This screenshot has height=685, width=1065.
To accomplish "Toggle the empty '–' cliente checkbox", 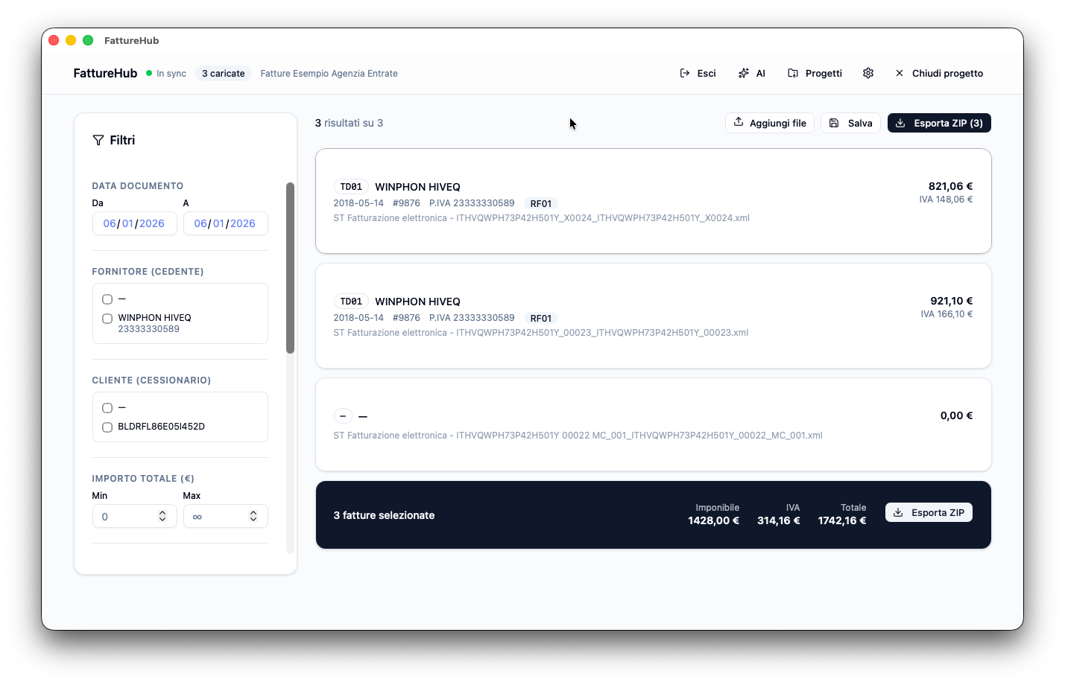I will pyautogui.click(x=107, y=408).
